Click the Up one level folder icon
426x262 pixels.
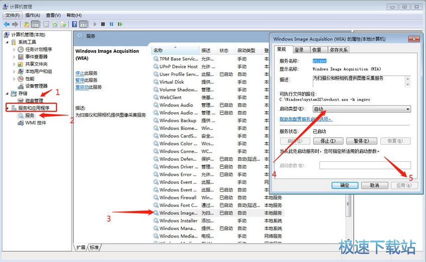tap(27, 24)
